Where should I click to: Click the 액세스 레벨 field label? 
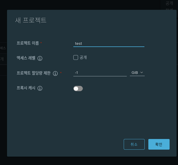pos(26,58)
